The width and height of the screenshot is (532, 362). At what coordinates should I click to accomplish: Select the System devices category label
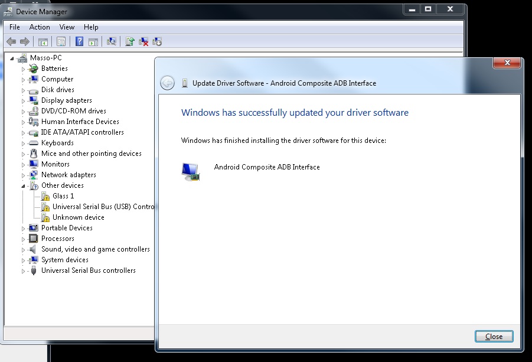coord(65,259)
